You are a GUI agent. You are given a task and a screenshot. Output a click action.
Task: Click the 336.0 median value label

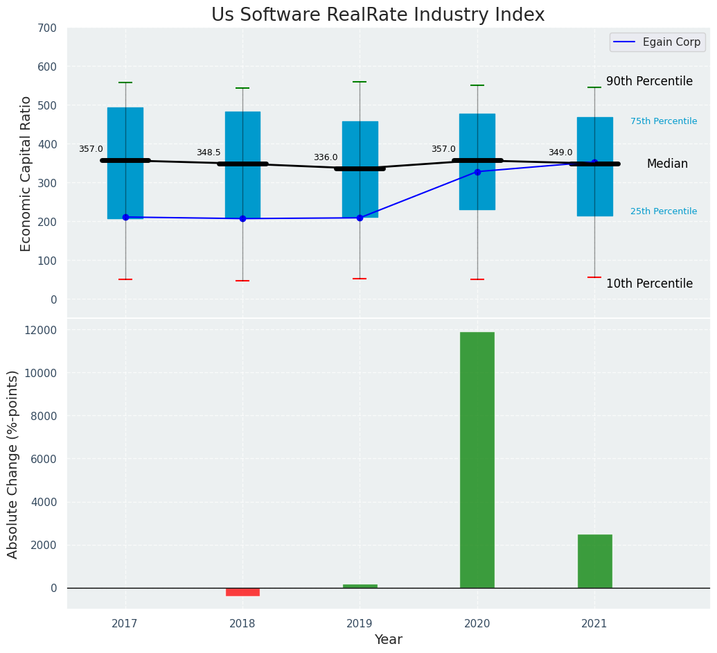click(x=326, y=157)
